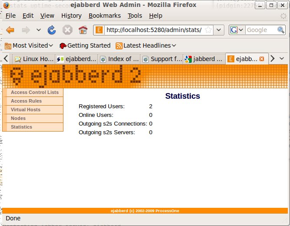Click the Back arrow button
290x226 pixels.
click(x=10, y=30)
